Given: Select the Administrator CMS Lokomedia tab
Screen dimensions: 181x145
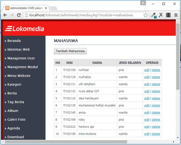Looking at the screenshot, I should coord(26,8).
